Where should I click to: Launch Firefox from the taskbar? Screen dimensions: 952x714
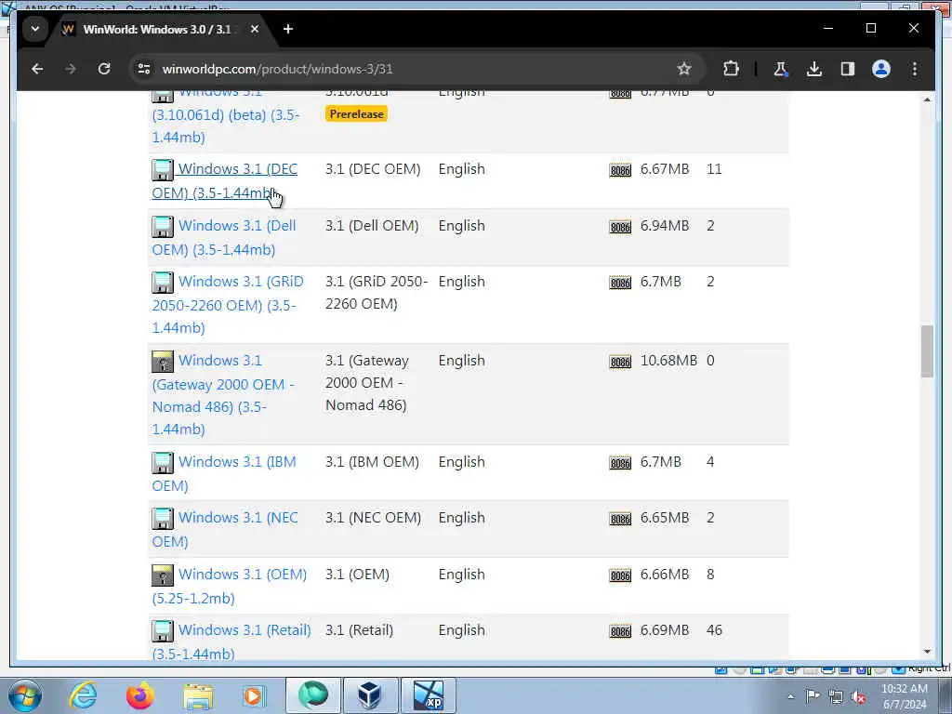(140, 695)
